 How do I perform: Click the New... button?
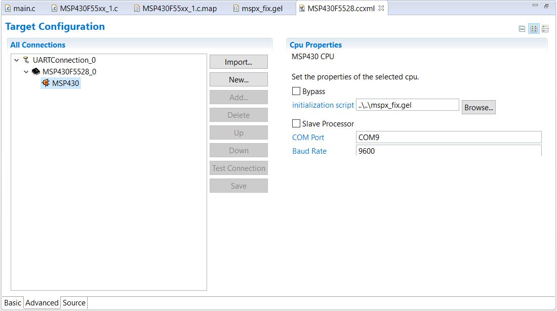point(238,79)
